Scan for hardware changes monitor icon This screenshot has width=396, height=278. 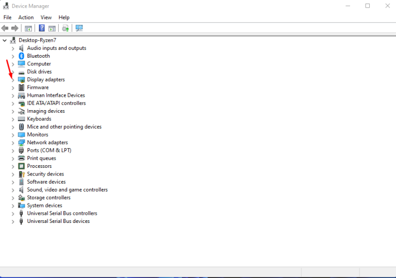coord(79,28)
